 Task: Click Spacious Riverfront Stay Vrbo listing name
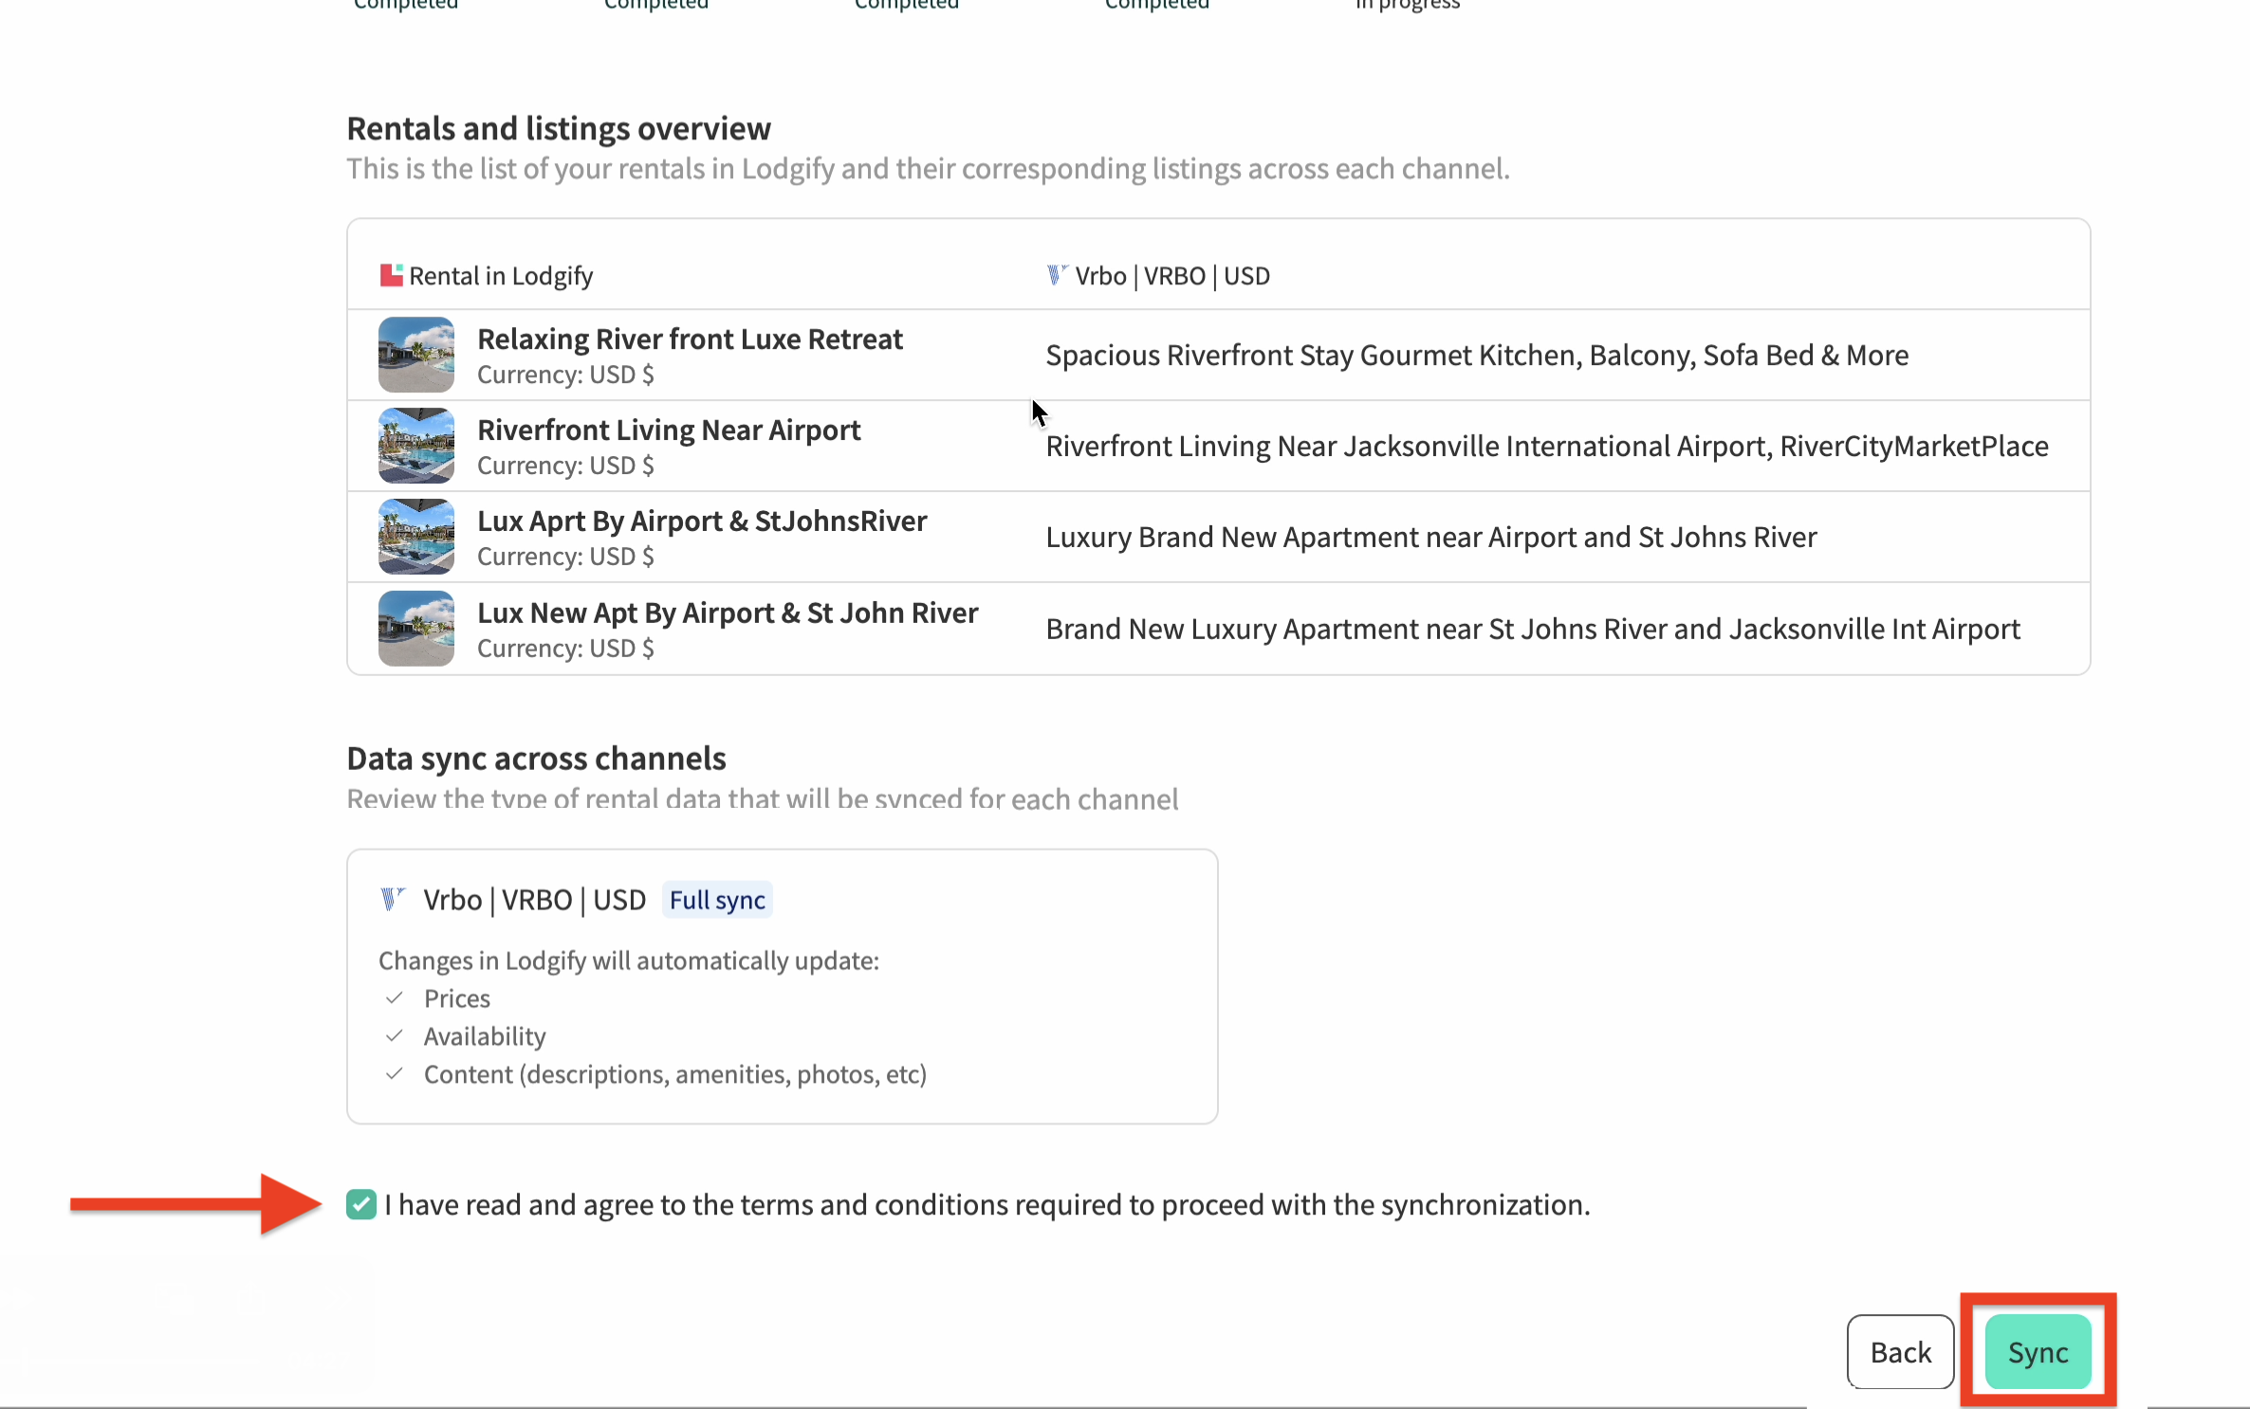tap(1477, 355)
